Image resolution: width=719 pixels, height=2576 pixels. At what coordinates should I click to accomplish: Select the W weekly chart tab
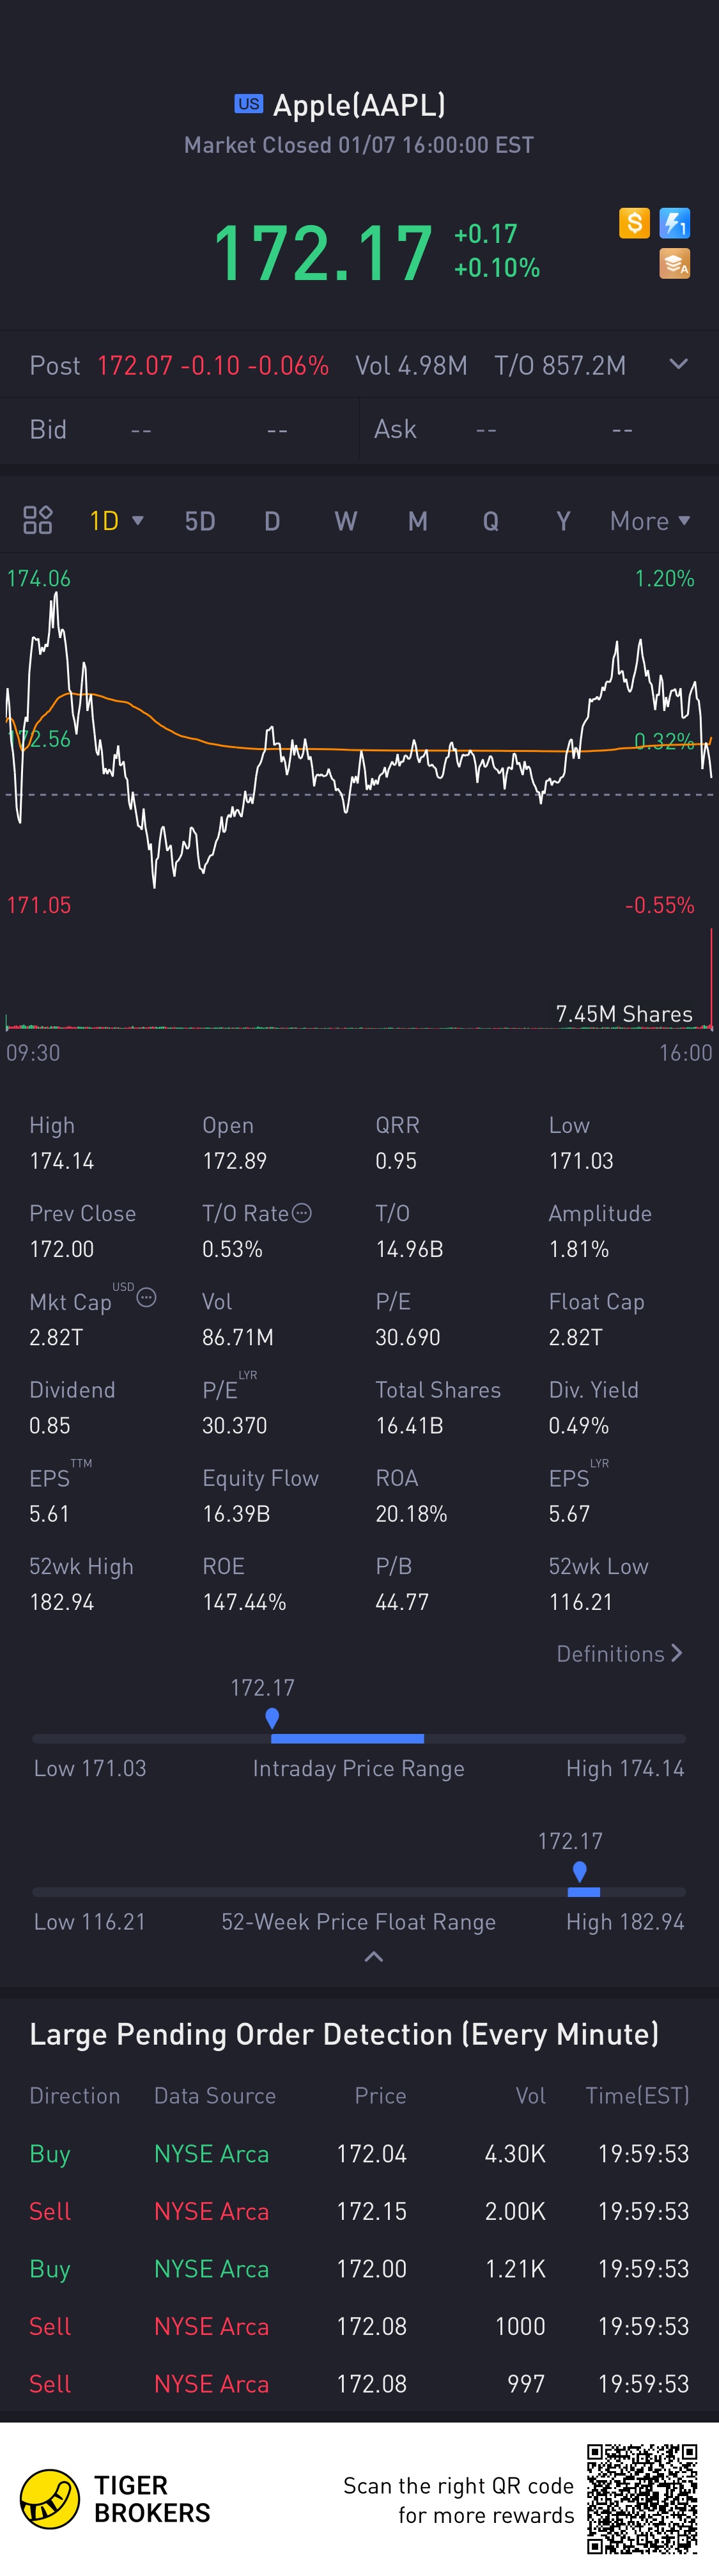click(346, 521)
